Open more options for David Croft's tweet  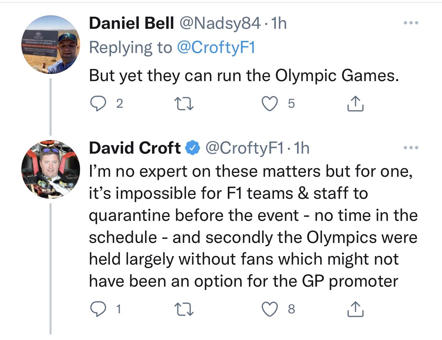pos(411,147)
